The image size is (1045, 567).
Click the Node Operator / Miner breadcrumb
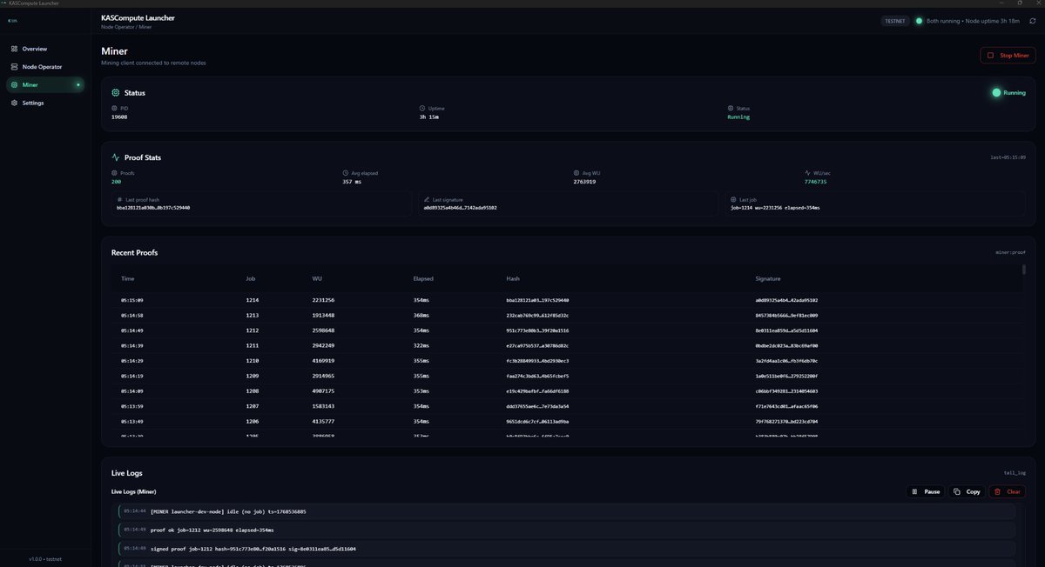(x=126, y=27)
